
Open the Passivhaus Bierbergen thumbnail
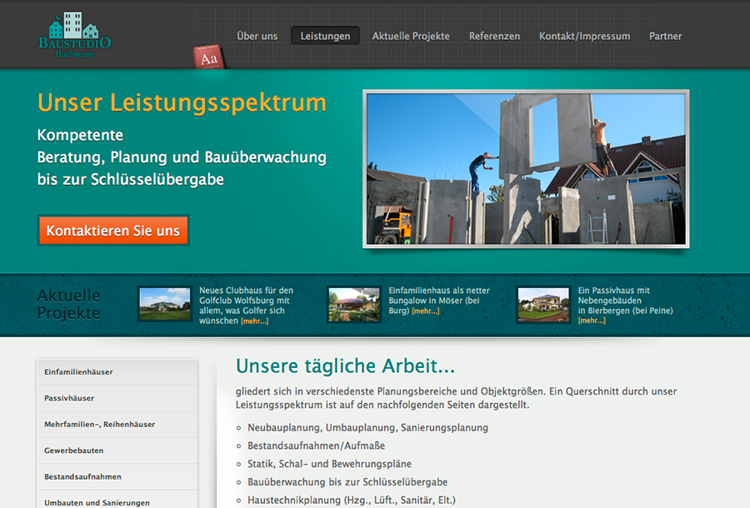[x=543, y=304]
